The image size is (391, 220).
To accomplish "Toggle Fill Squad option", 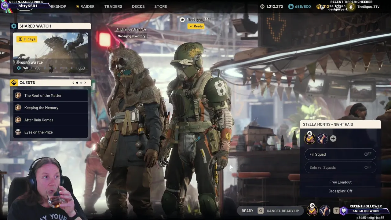I will click(340, 154).
